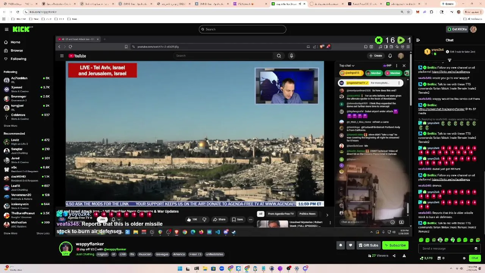Open the Kick sidebar hamburger menu
The image size is (485, 273).
[x=6, y=29]
